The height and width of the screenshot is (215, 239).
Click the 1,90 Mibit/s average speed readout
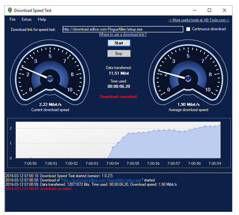click(x=188, y=105)
